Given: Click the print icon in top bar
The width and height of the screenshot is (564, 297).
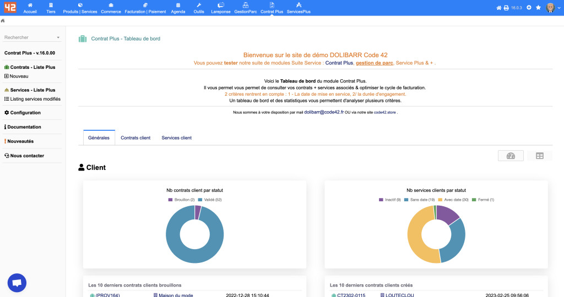Looking at the screenshot, I should (x=506, y=8).
